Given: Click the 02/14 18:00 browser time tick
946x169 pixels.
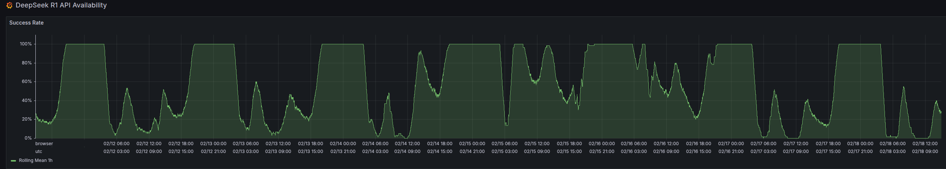Looking at the screenshot, I should tap(440, 144).
